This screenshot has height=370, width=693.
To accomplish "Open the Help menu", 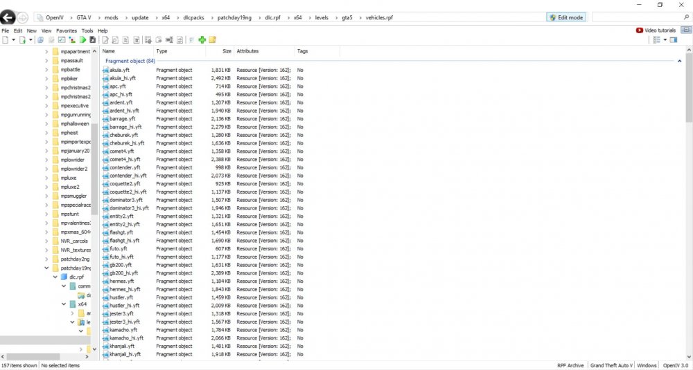I will click(x=103, y=31).
